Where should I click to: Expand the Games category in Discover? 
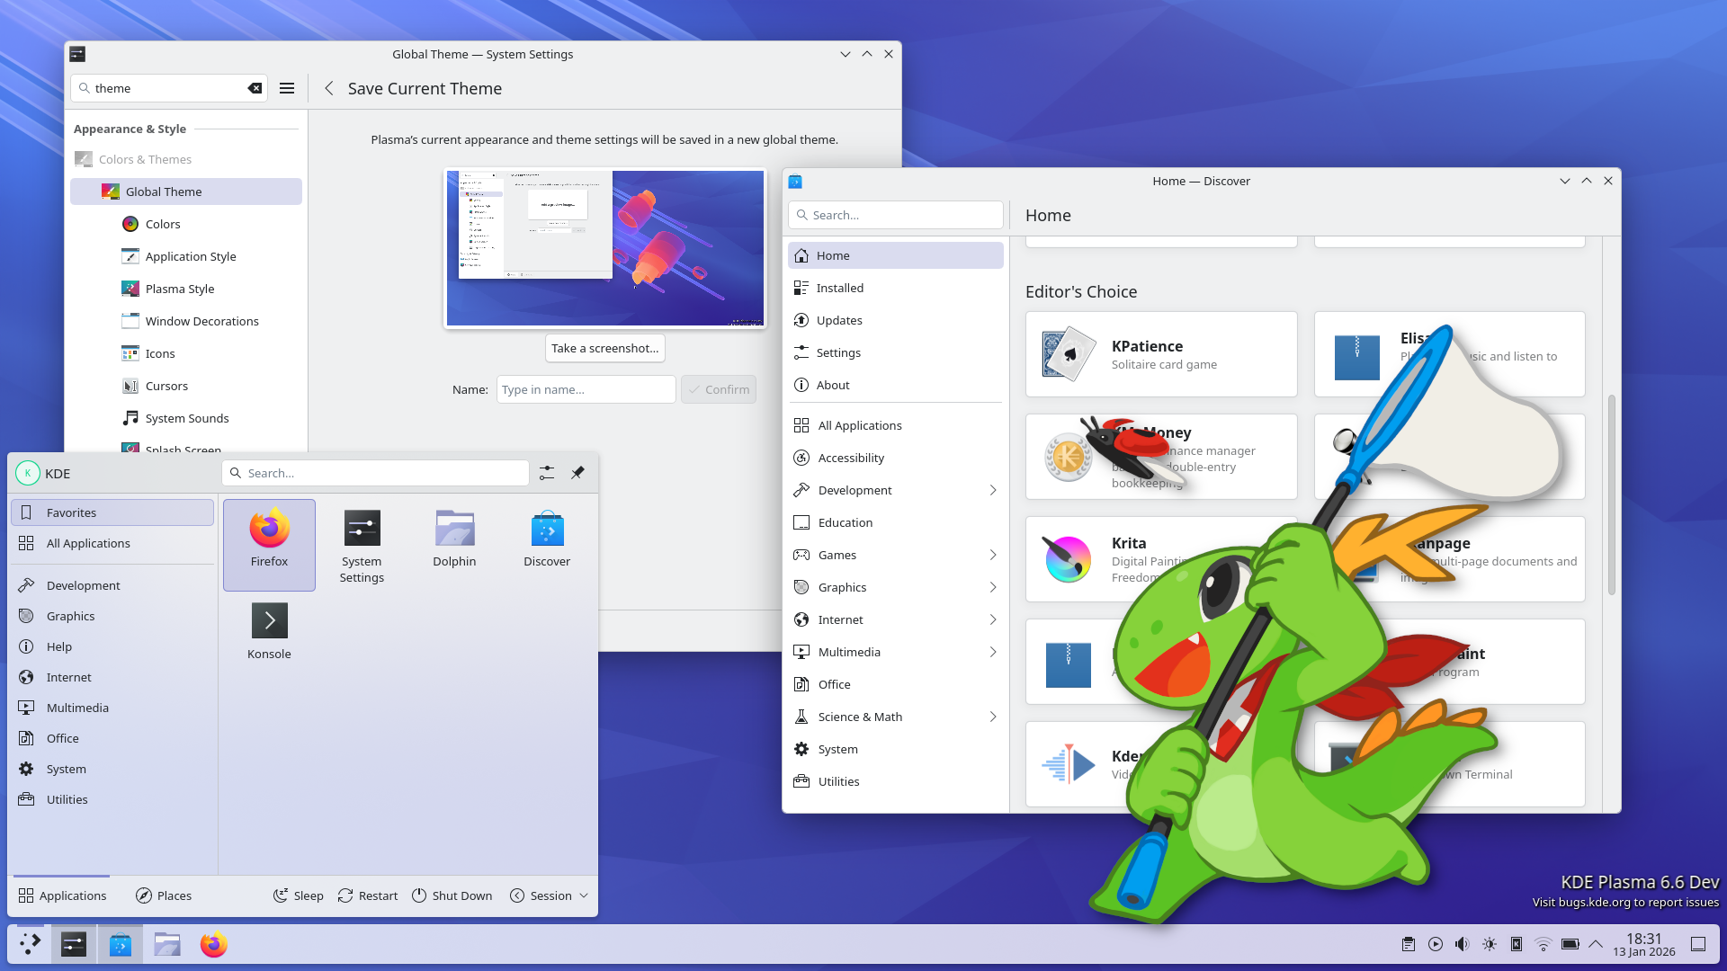coord(993,555)
